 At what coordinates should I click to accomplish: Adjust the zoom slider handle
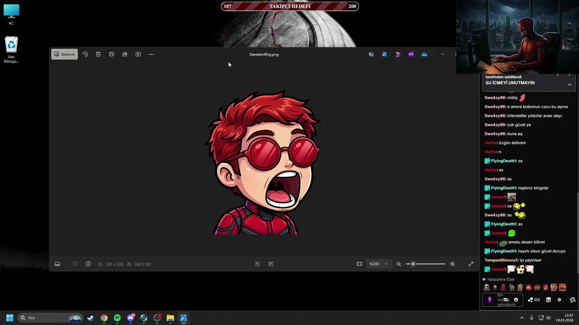pos(413,264)
